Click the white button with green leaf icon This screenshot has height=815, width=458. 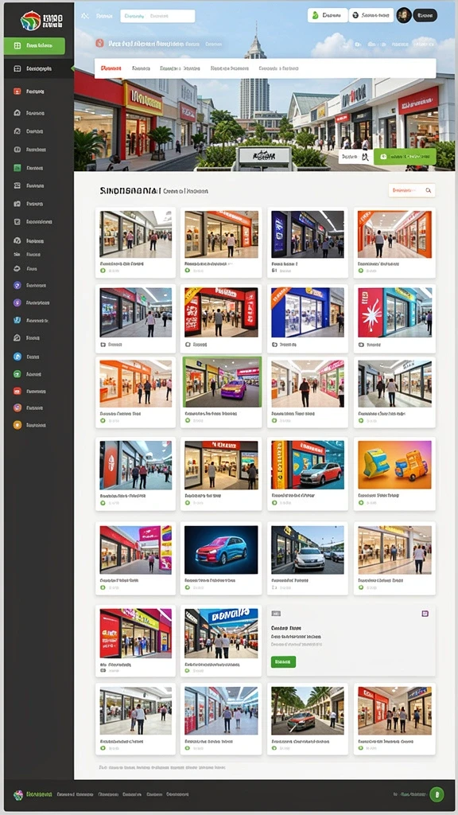point(327,15)
